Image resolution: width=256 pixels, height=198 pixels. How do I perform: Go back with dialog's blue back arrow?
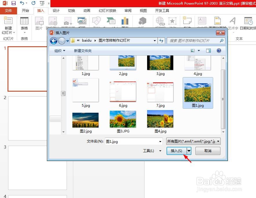(54, 41)
